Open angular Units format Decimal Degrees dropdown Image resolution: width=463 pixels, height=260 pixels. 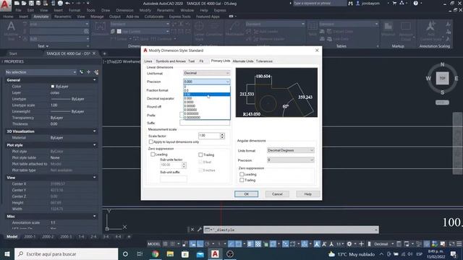point(291,150)
